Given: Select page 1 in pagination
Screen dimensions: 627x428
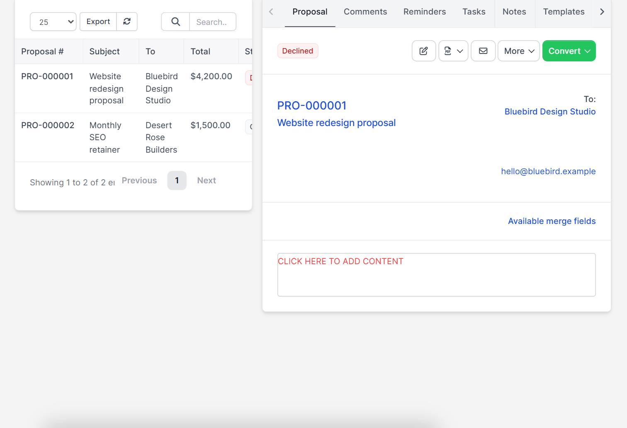Looking at the screenshot, I should [x=177, y=180].
